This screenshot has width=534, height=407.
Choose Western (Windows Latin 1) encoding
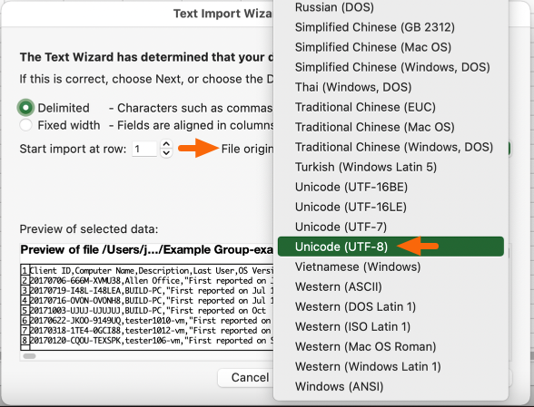[x=391, y=366]
